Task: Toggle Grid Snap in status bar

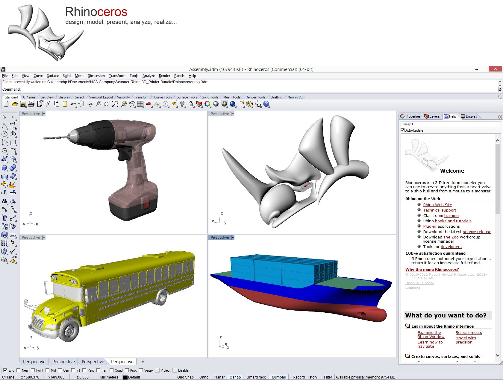Action: (x=185, y=377)
